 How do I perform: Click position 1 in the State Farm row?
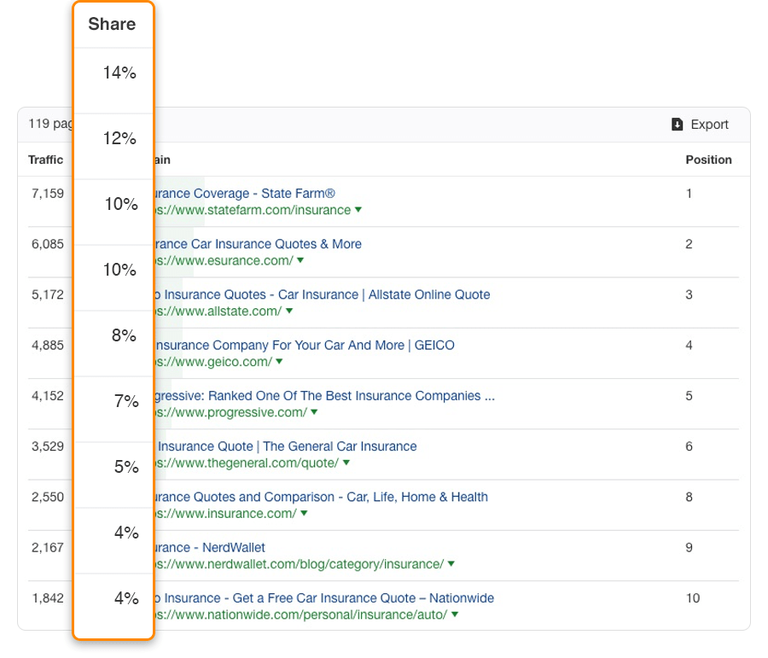coord(689,194)
